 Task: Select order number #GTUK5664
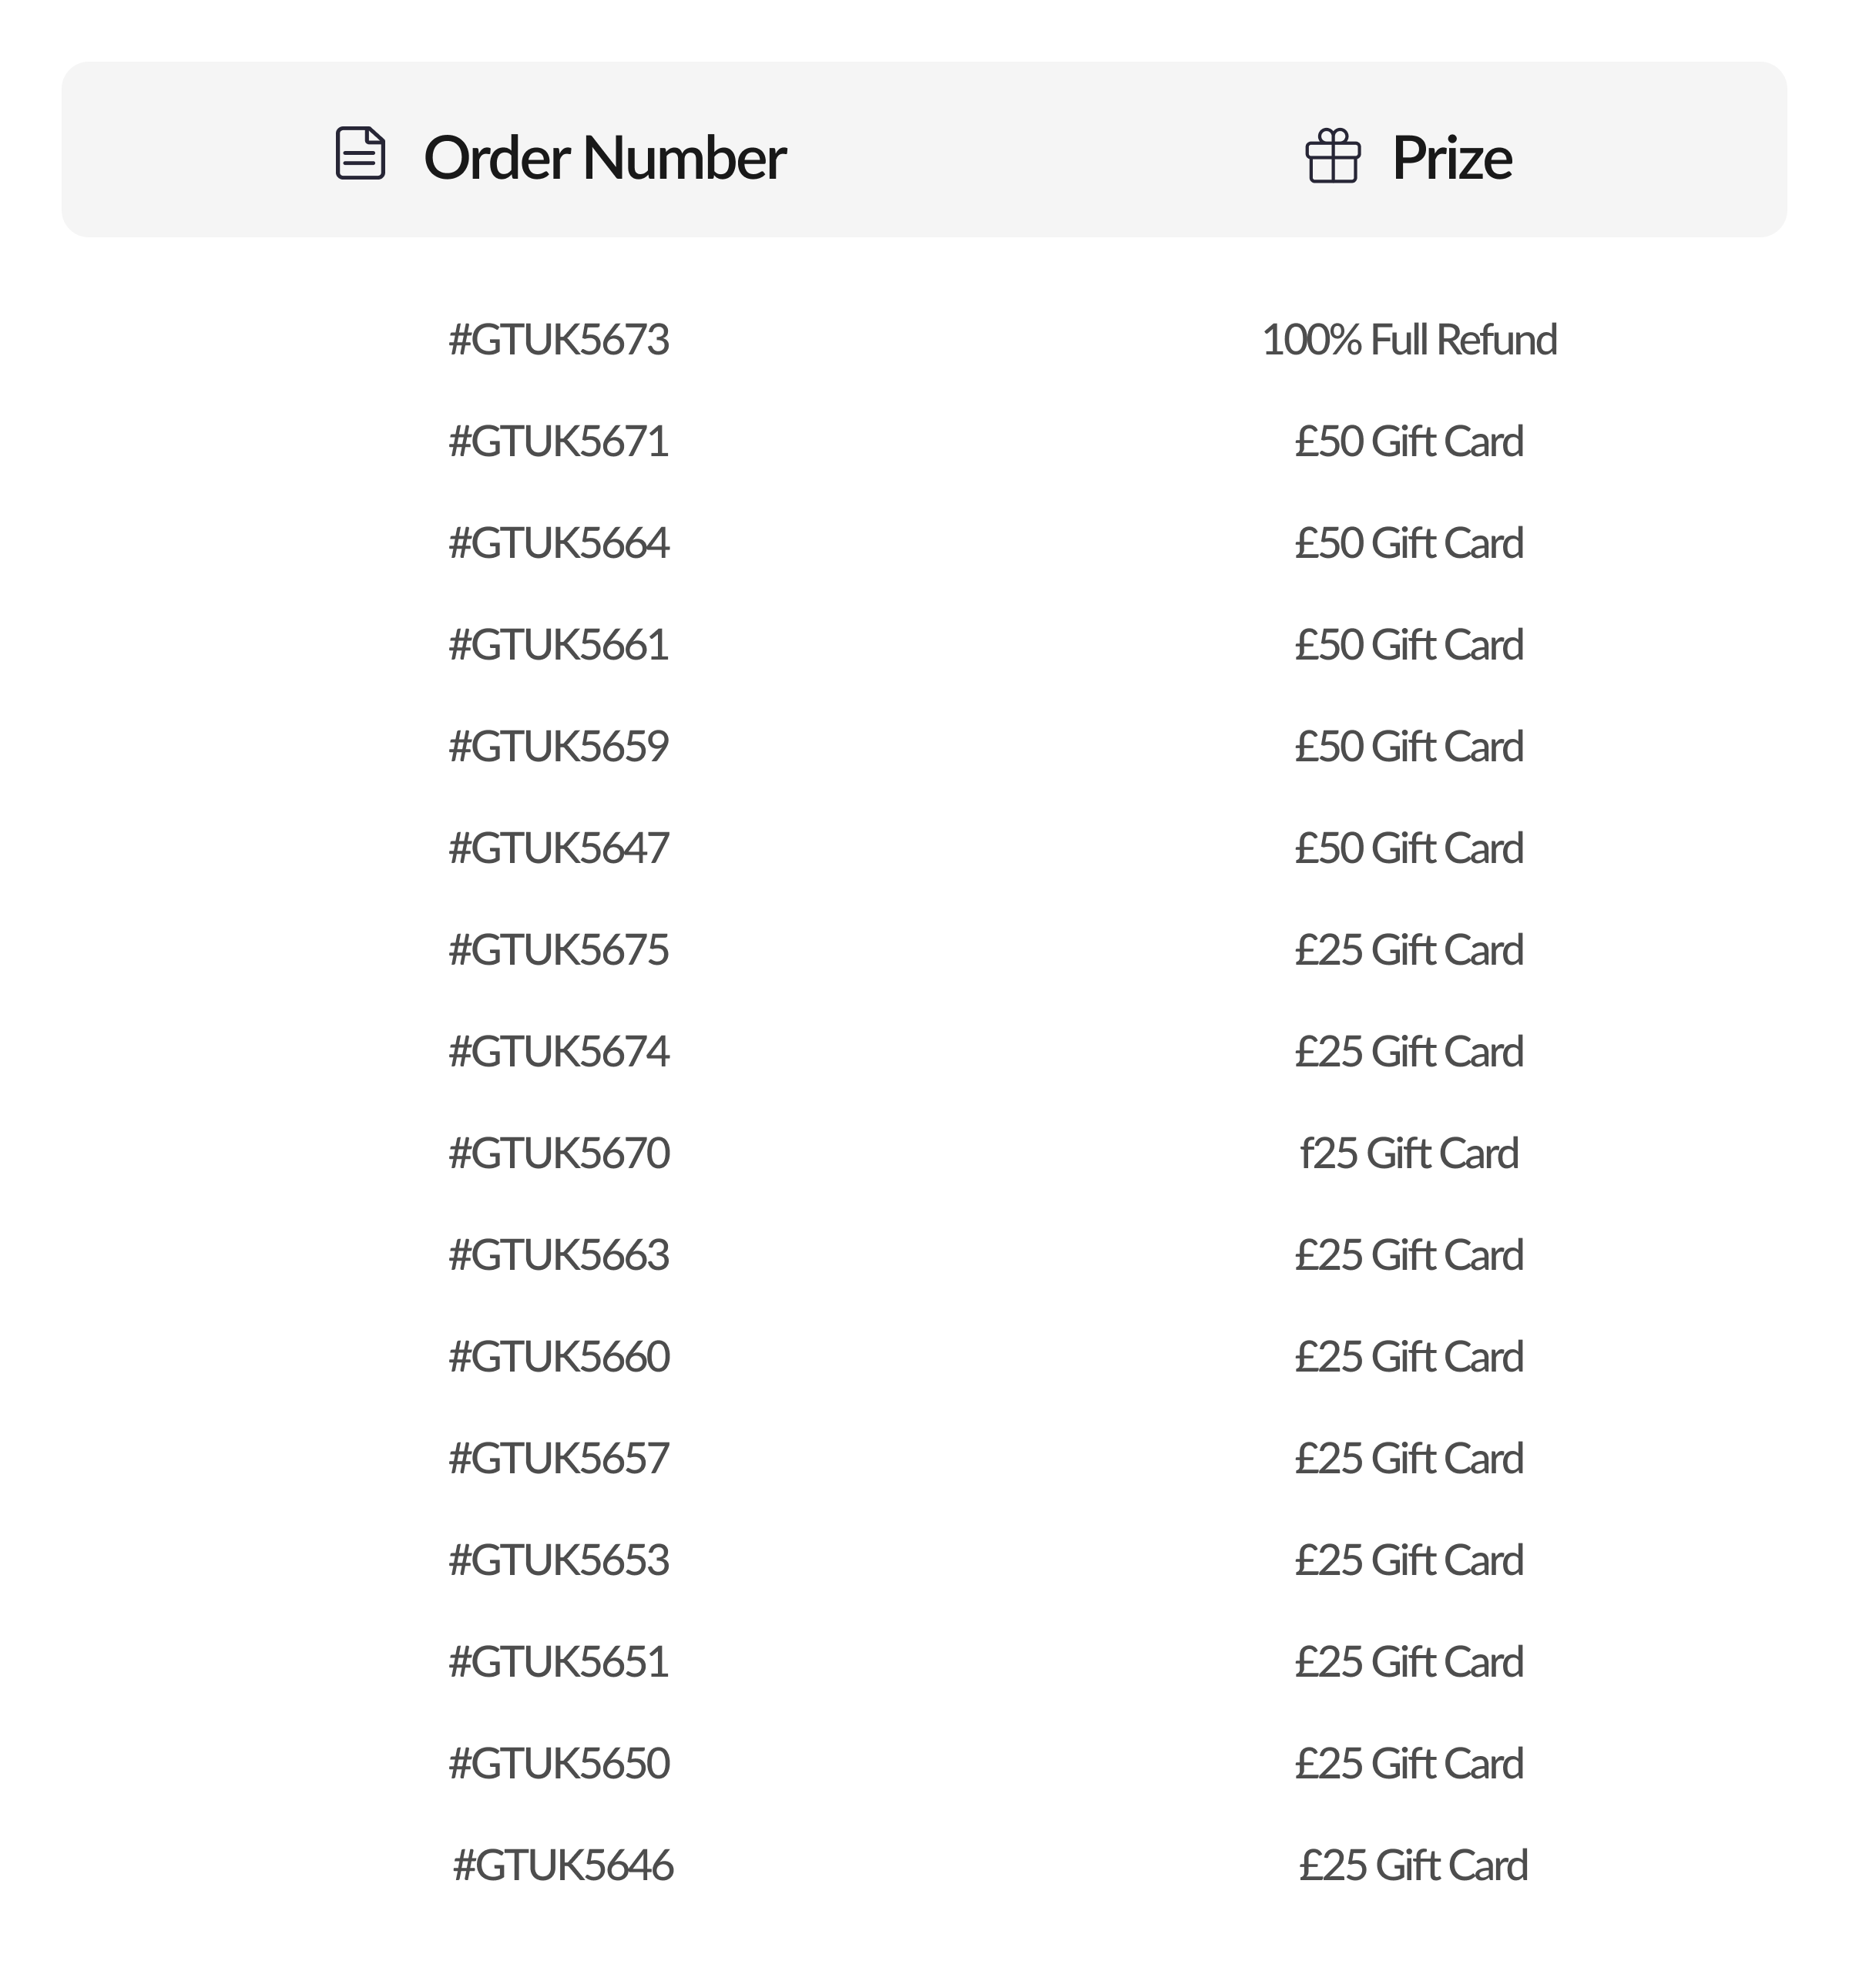point(559,543)
